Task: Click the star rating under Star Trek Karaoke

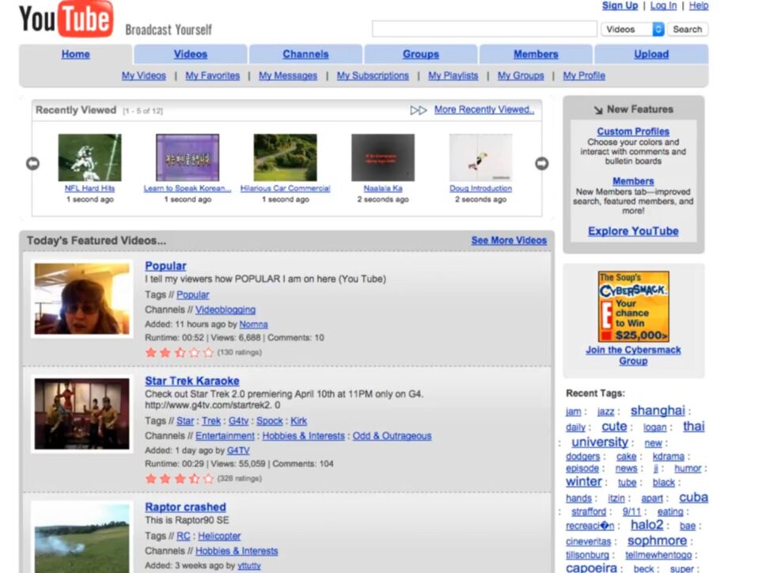Action: (180, 478)
